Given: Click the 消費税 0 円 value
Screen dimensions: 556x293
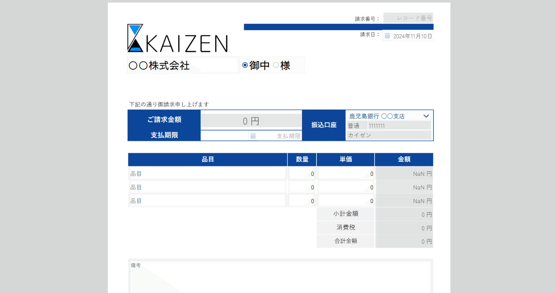Looking at the screenshot, I should (x=404, y=228).
